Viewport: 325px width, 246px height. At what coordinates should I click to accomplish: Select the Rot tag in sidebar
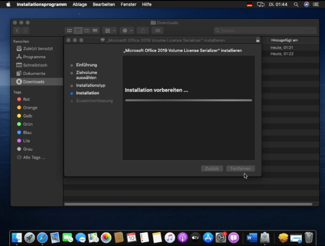26,99
